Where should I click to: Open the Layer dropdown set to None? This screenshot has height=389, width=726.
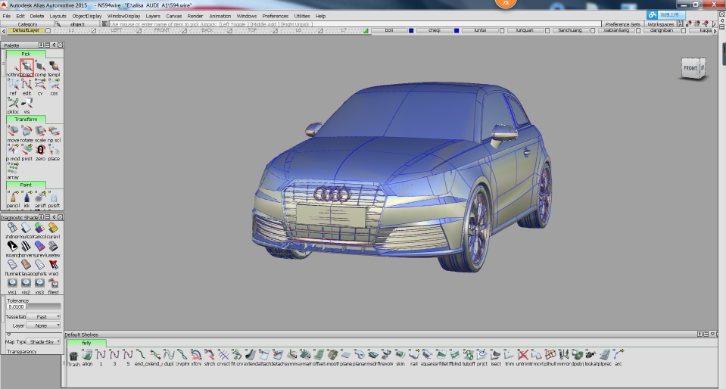coord(44,325)
